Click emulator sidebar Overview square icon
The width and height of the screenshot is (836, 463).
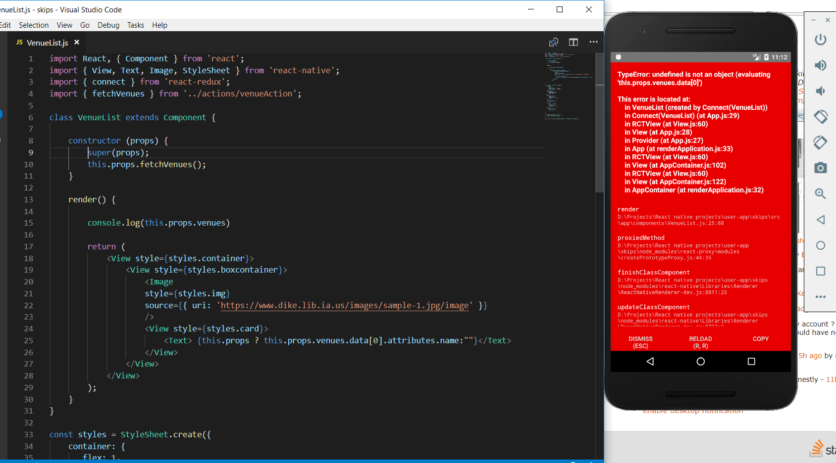[821, 271]
